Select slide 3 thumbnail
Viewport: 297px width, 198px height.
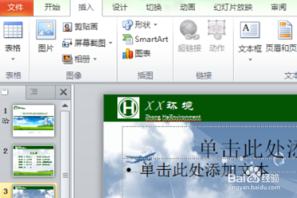click(34, 192)
